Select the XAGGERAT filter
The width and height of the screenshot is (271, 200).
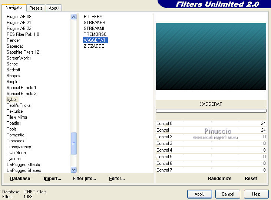tap(95, 40)
